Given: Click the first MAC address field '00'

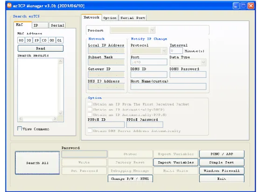Looking at the screenshot, I should 21,40.
